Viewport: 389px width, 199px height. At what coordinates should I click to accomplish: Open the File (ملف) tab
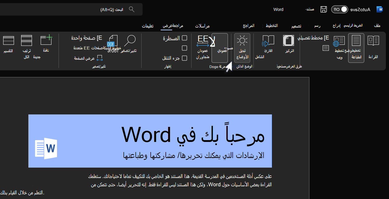click(377, 25)
